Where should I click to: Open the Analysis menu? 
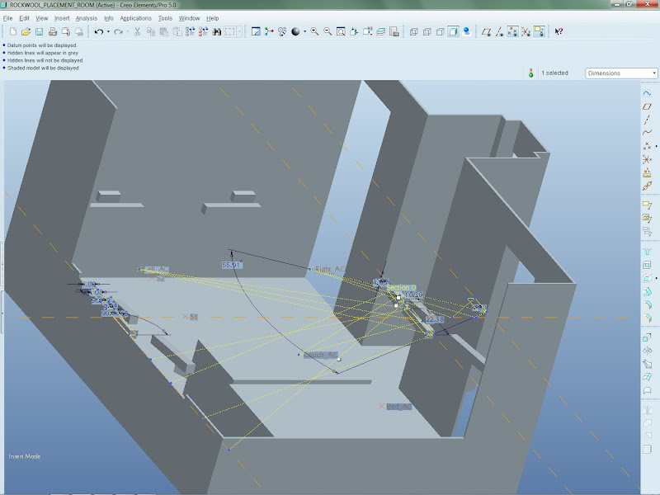[86, 17]
